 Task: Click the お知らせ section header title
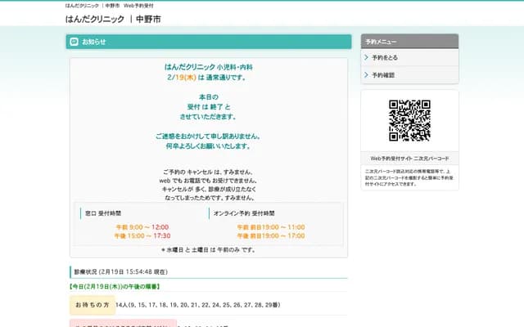pyautogui.click(x=94, y=42)
